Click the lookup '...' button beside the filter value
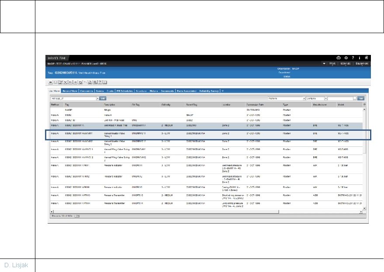 click(x=355, y=99)
